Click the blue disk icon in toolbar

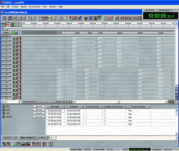pos(90,18)
